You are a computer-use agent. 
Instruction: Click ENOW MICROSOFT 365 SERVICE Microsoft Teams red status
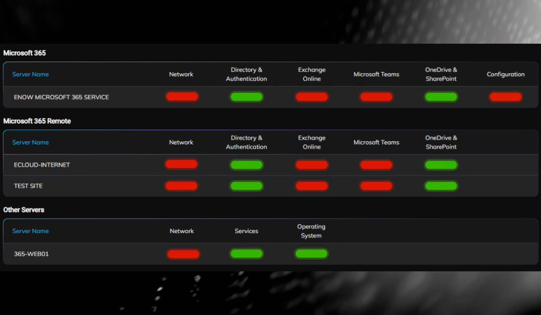click(376, 97)
